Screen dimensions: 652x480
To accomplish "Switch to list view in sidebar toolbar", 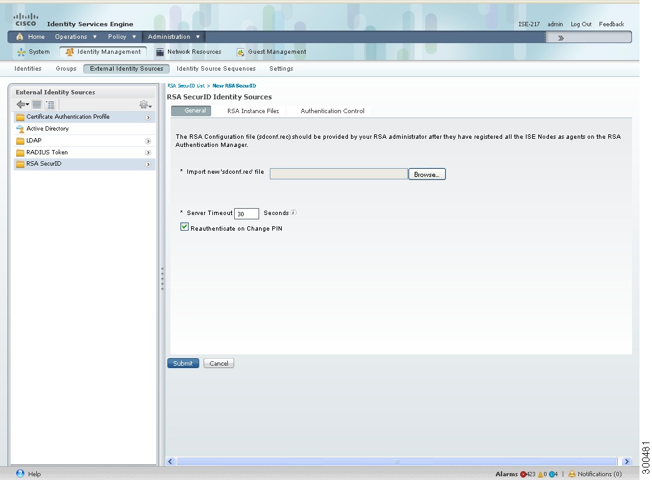I will (37, 104).
